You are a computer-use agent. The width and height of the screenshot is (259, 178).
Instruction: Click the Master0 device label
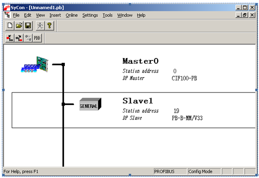click(140, 61)
